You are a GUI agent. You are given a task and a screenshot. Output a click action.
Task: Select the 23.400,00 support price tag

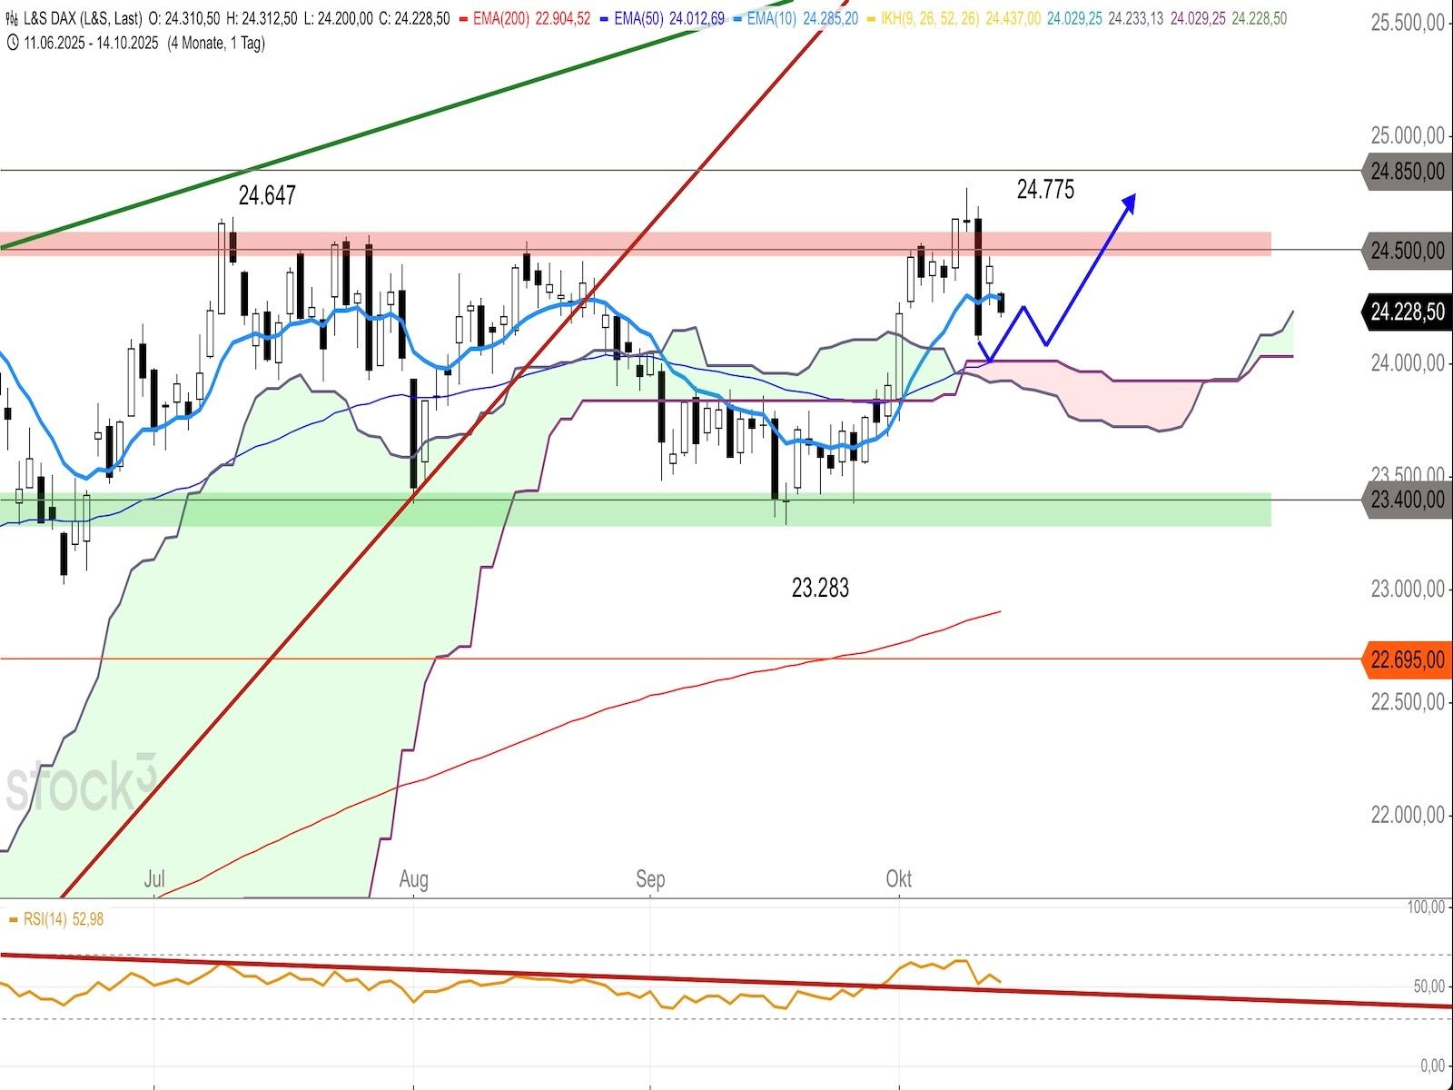coord(1407,500)
